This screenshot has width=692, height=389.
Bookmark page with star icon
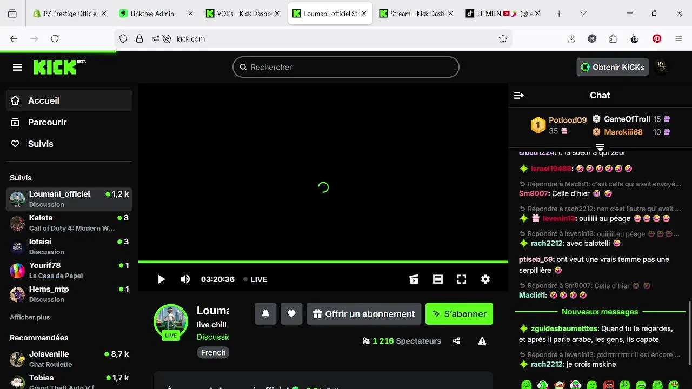503,38
